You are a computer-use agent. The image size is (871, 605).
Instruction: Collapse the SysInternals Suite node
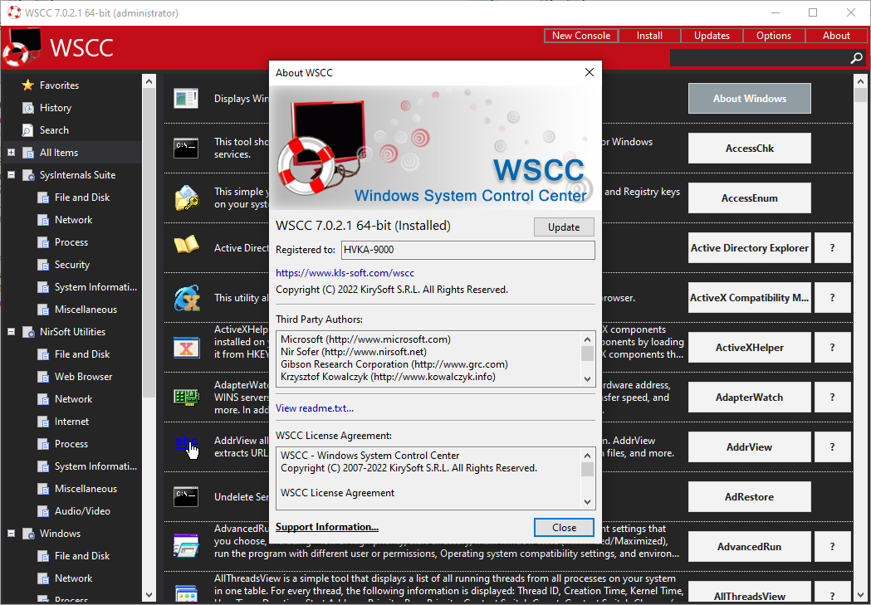click(11, 175)
